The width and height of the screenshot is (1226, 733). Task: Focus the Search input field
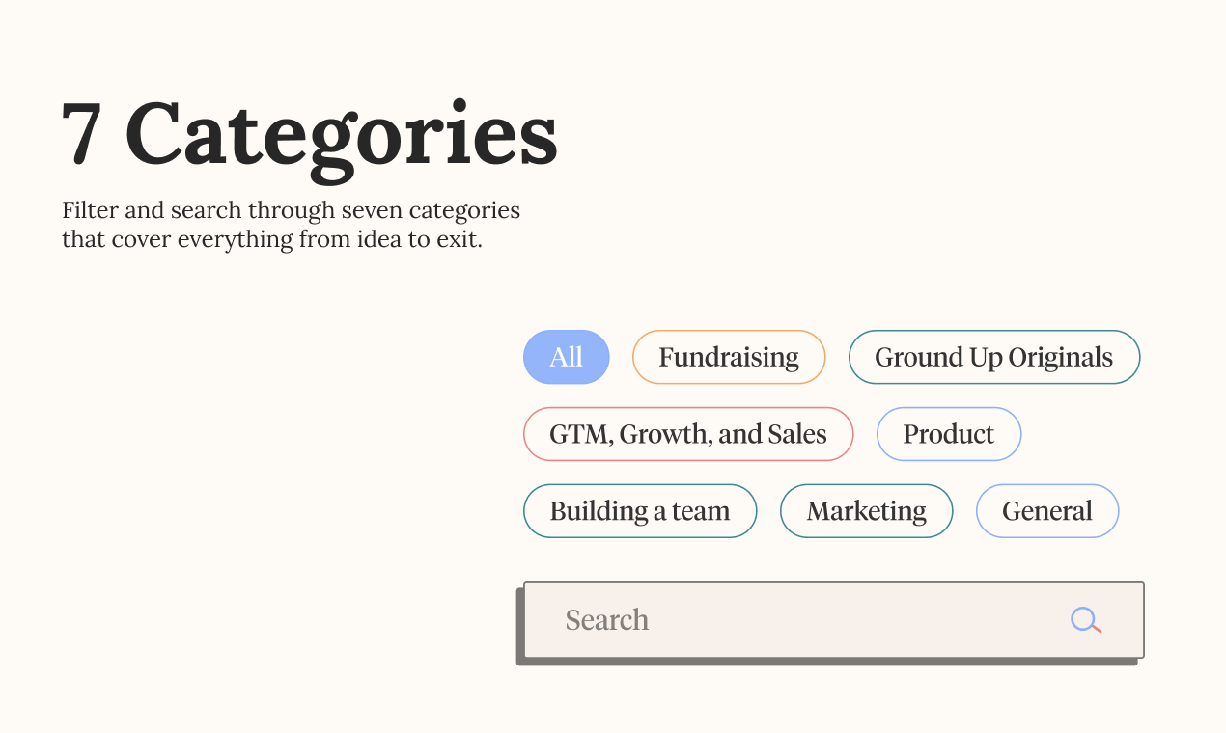834,619
